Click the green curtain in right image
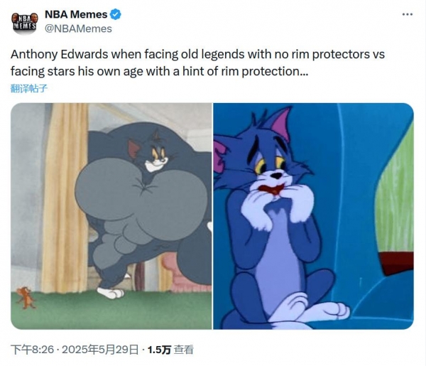Screen dimensions: 426x366 (395, 190)
